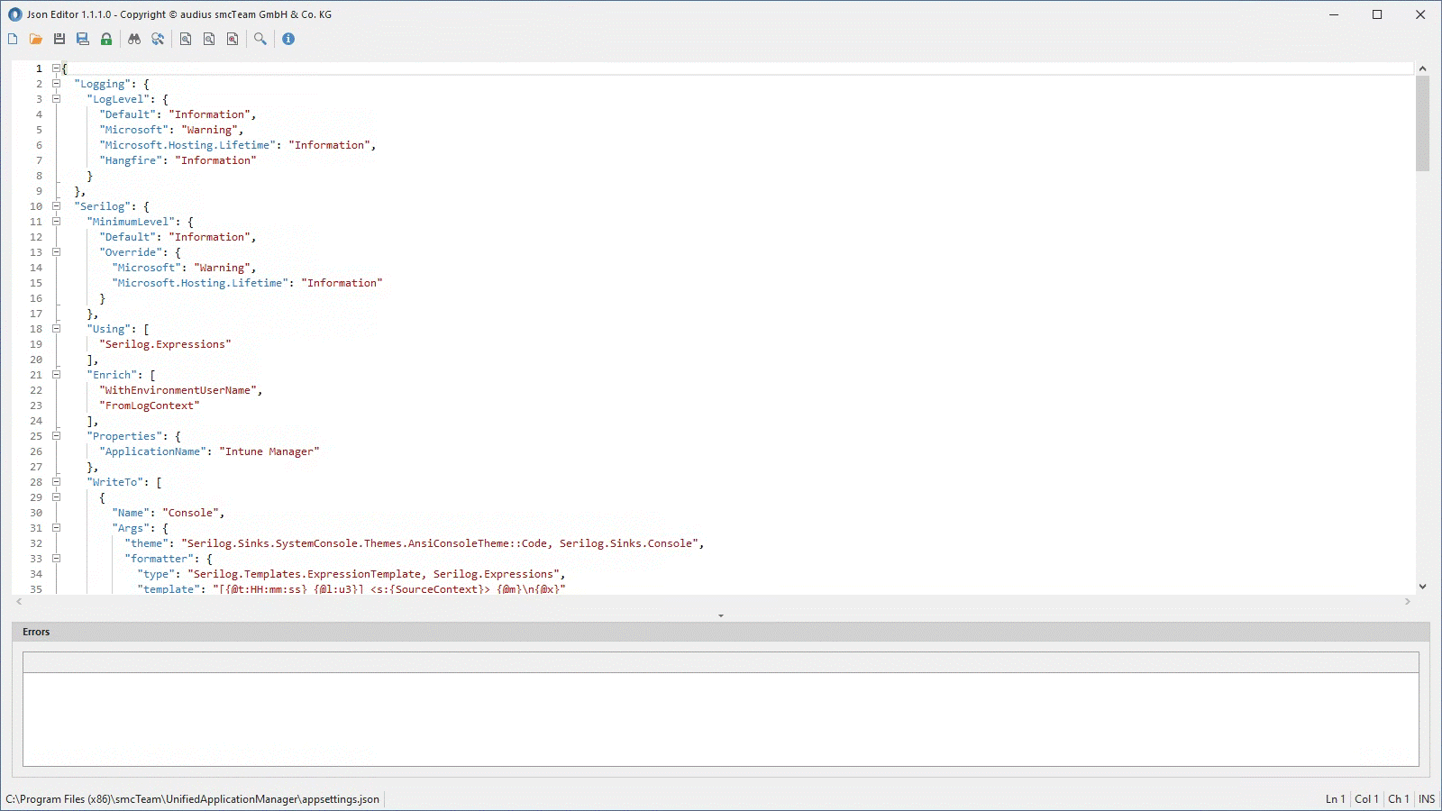Screen dimensions: 1442x811
Task: Click the Save As blue disk icon
Action: click(83, 39)
